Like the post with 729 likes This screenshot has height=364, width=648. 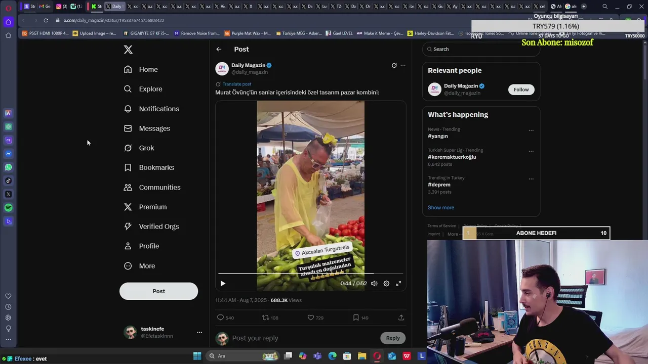click(315, 317)
